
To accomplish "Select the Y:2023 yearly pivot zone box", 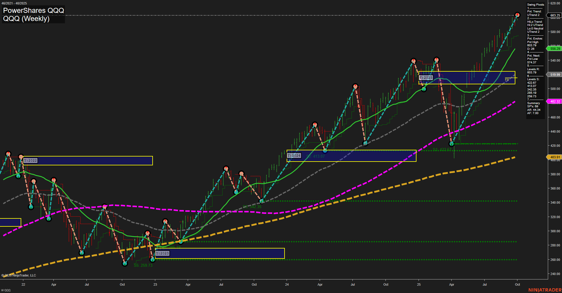I will click(220, 253).
